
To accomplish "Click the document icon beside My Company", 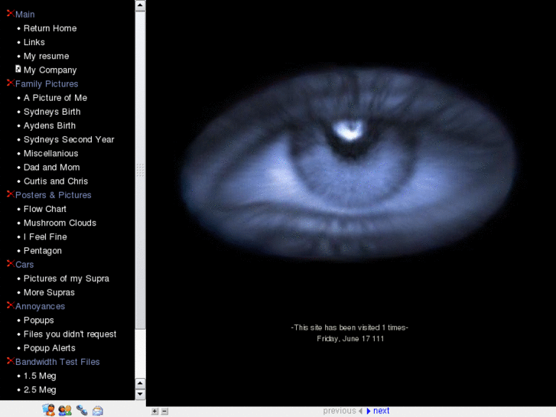I will point(18,69).
